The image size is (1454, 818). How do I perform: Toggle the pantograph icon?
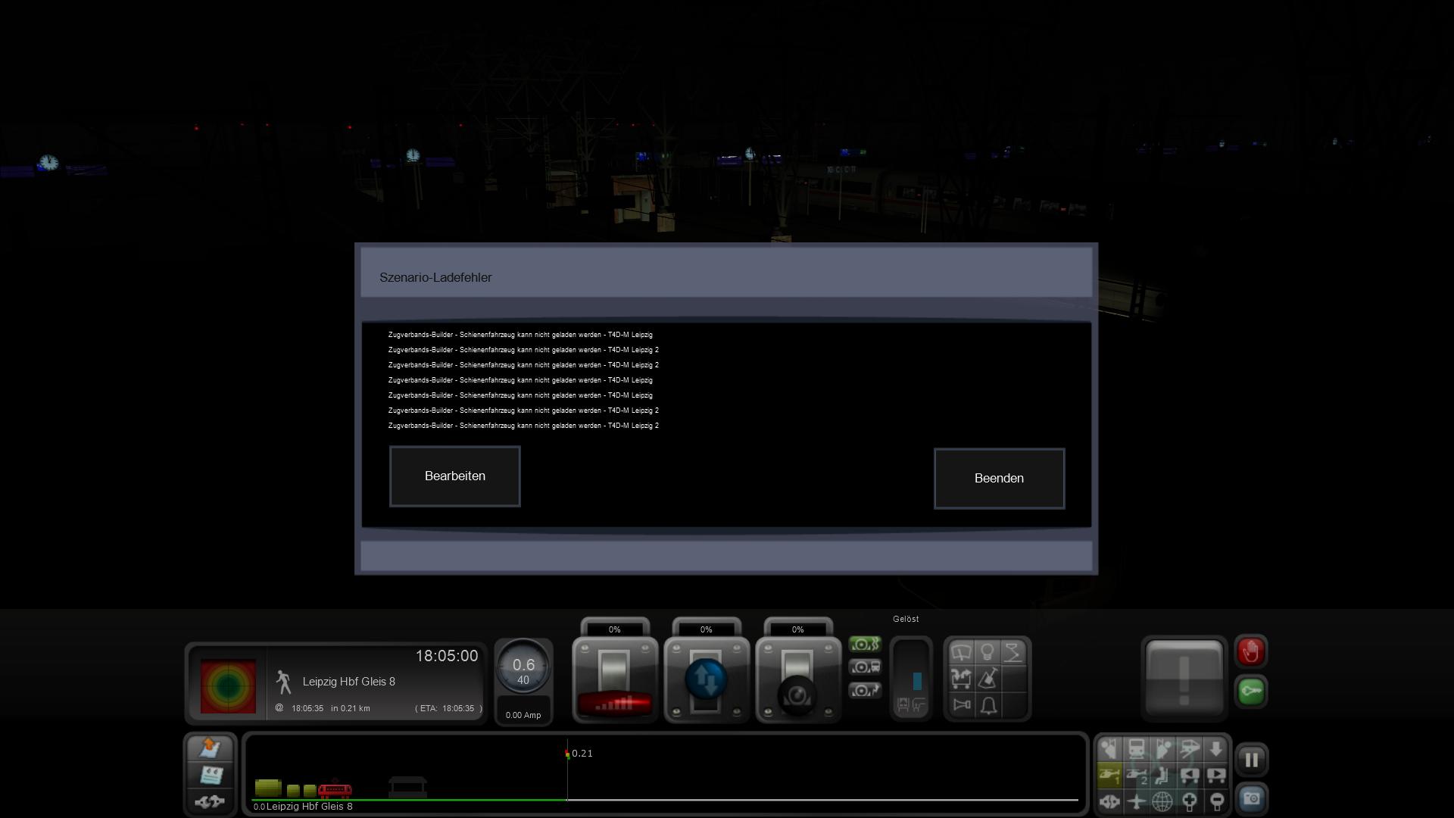pyautogui.click(x=1013, y=653)
